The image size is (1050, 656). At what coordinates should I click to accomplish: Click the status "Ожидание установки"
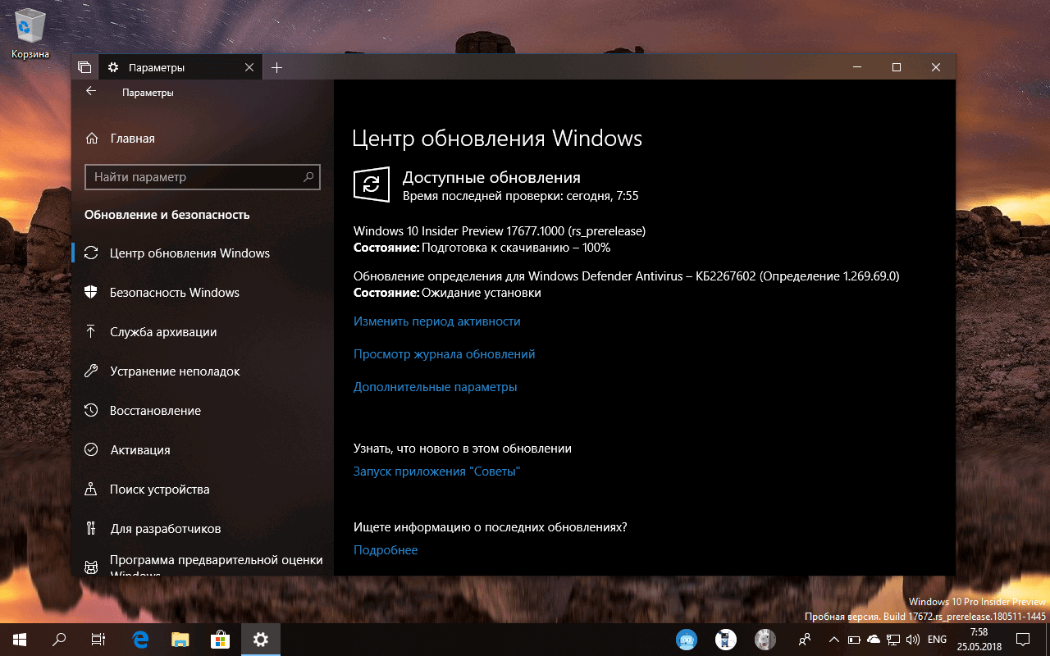(x=482, y=293)
